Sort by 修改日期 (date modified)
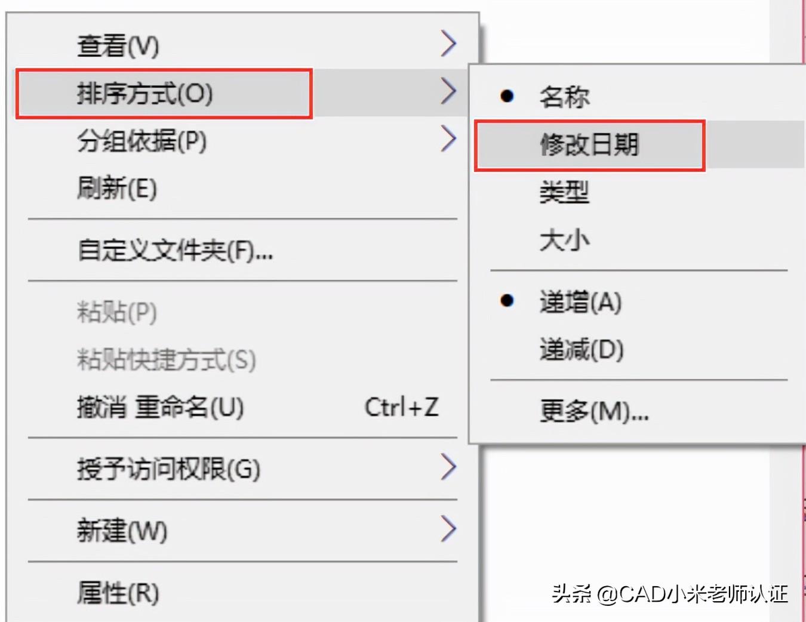The image size is (806, 622). (589, 145)
